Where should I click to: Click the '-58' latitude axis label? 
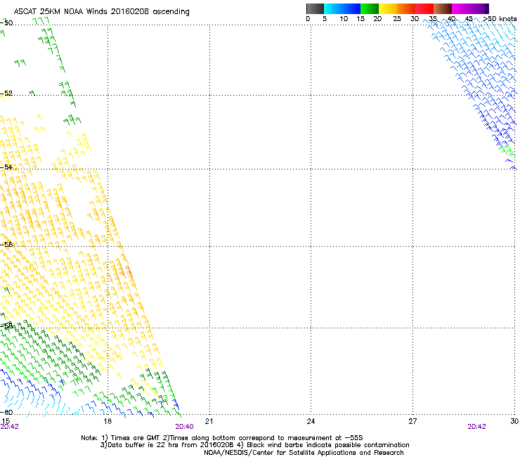click(x=6, y=326)
